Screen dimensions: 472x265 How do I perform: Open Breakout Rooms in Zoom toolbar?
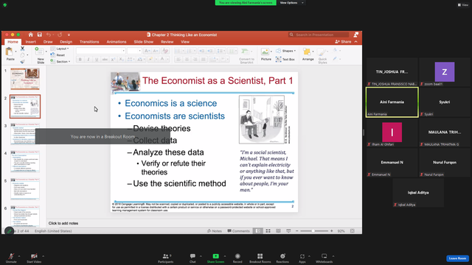coord(260,258)
